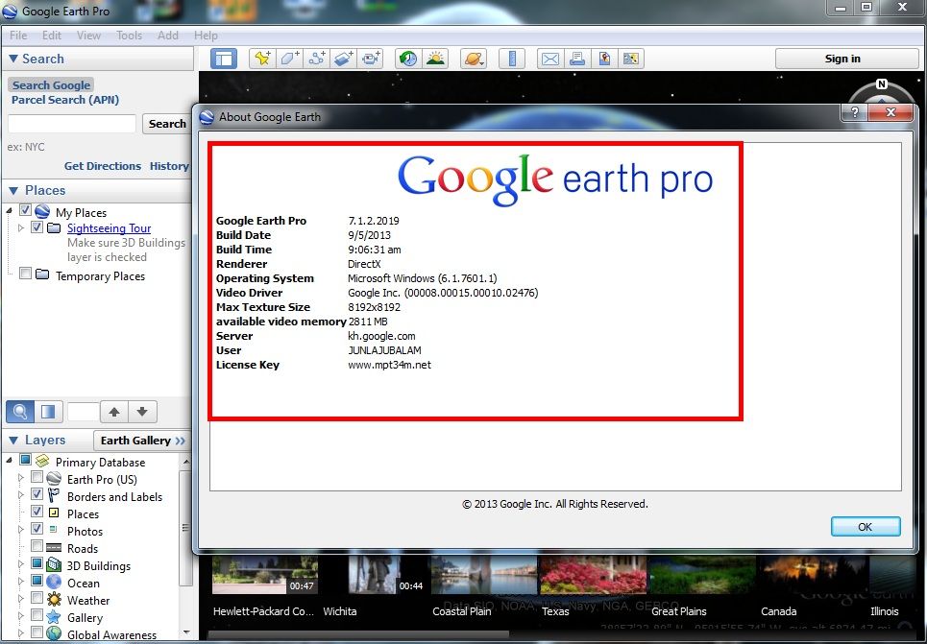Select the Texas tour thumbnail
This screenshot has height=644, width=927.
click(x=593, y=576)
